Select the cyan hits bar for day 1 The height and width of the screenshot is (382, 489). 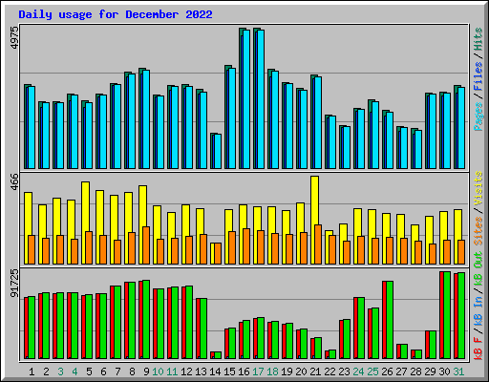[32, 127]
